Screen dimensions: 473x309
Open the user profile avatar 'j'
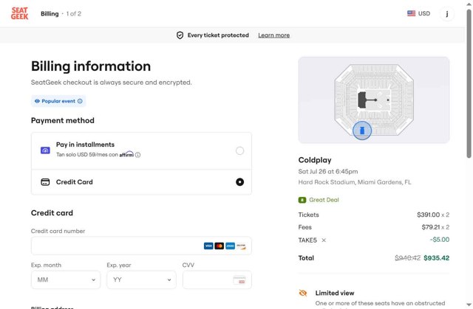click(x=447, y=13)
